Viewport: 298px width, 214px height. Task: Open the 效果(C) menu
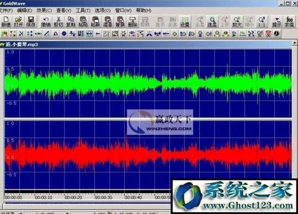tap(44, 10)
